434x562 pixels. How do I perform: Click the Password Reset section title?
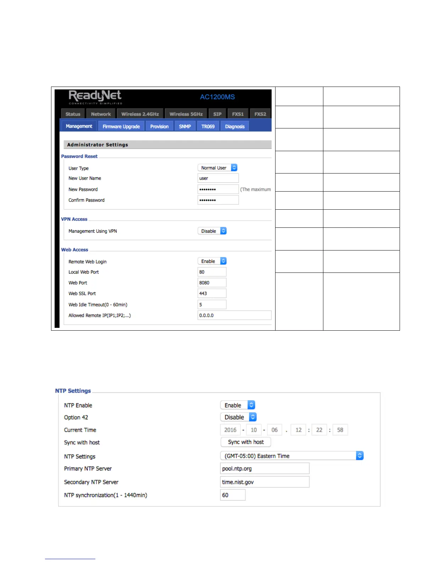79,156
